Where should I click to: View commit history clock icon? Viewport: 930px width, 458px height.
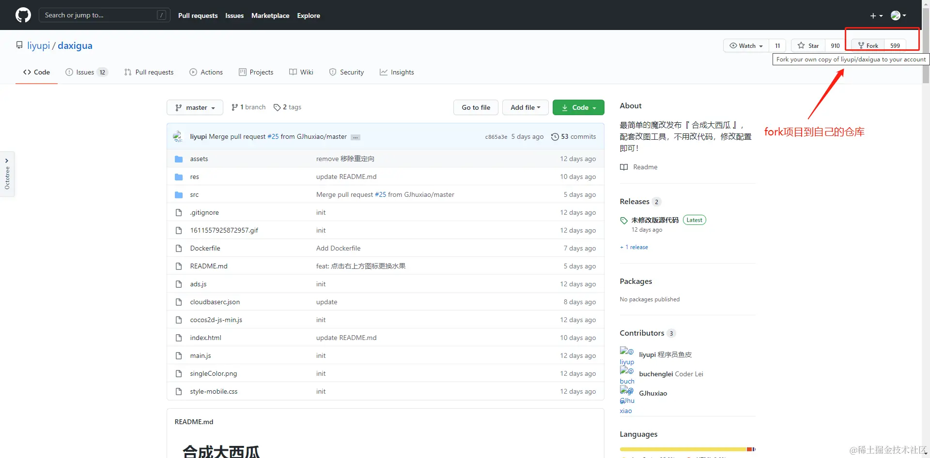[555, 137]
